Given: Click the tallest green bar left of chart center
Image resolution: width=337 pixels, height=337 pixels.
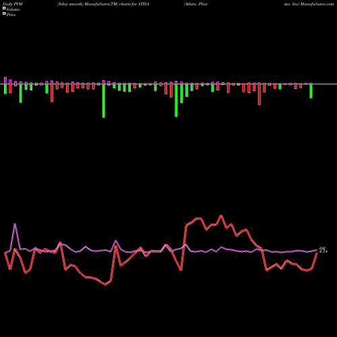Looking at the screenshot, I should tap(104, 100).
